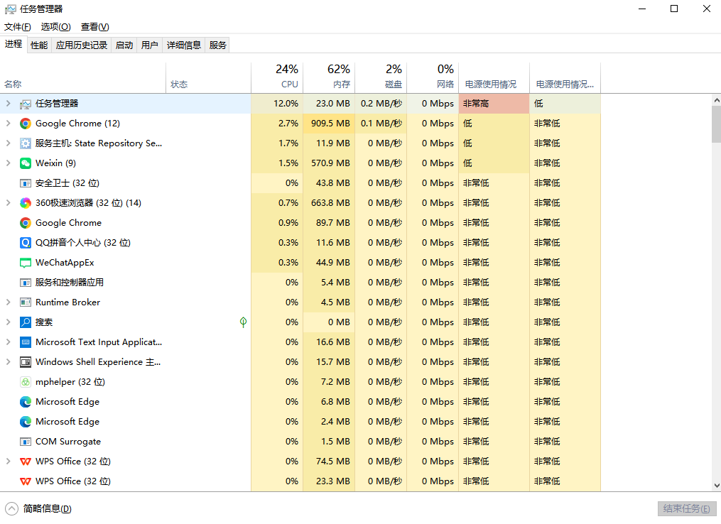
Task: Sort by the 状态 column header
Action: coord(208,77)
